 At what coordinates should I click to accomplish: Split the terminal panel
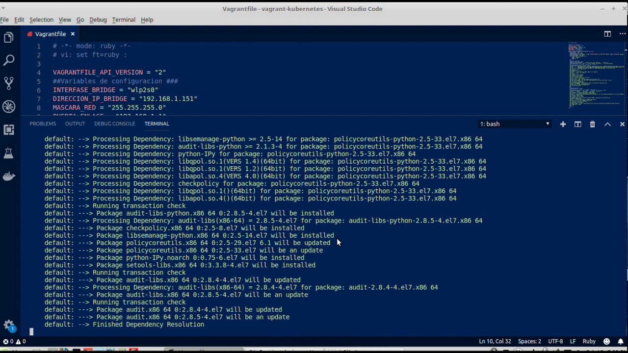click(x=577, y=124)
